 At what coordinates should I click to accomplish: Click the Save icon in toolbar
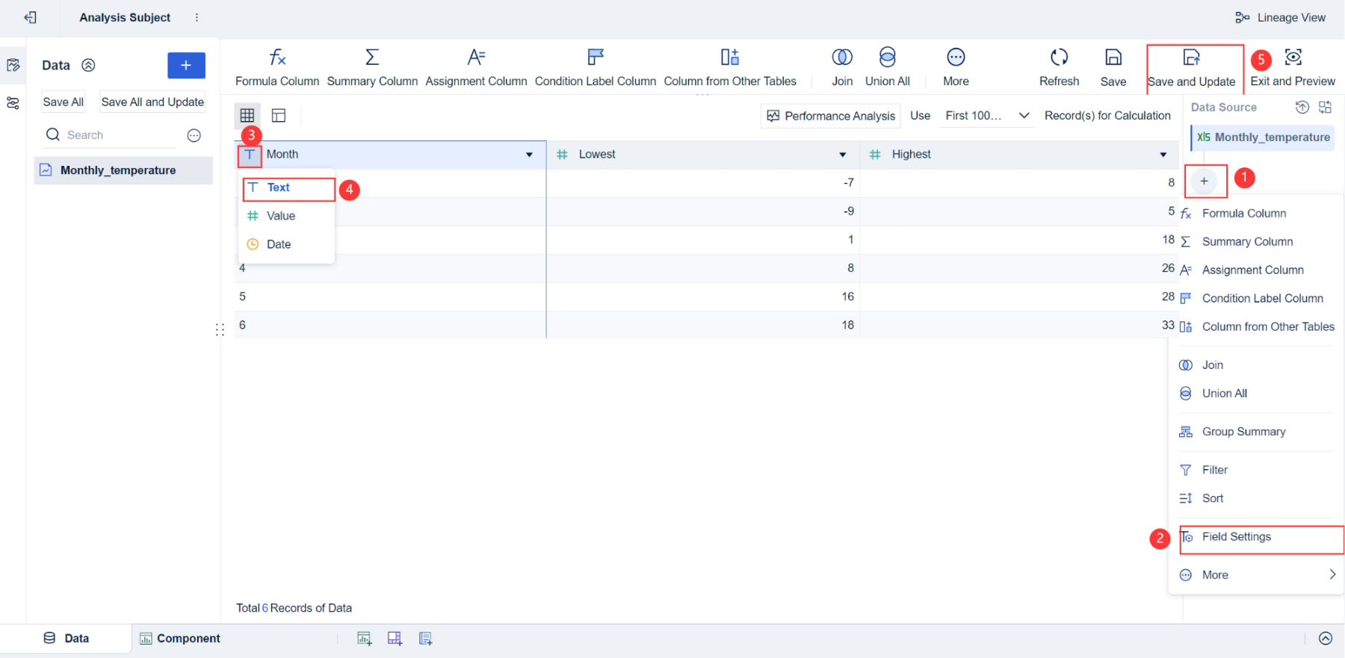click(1113, 58)
